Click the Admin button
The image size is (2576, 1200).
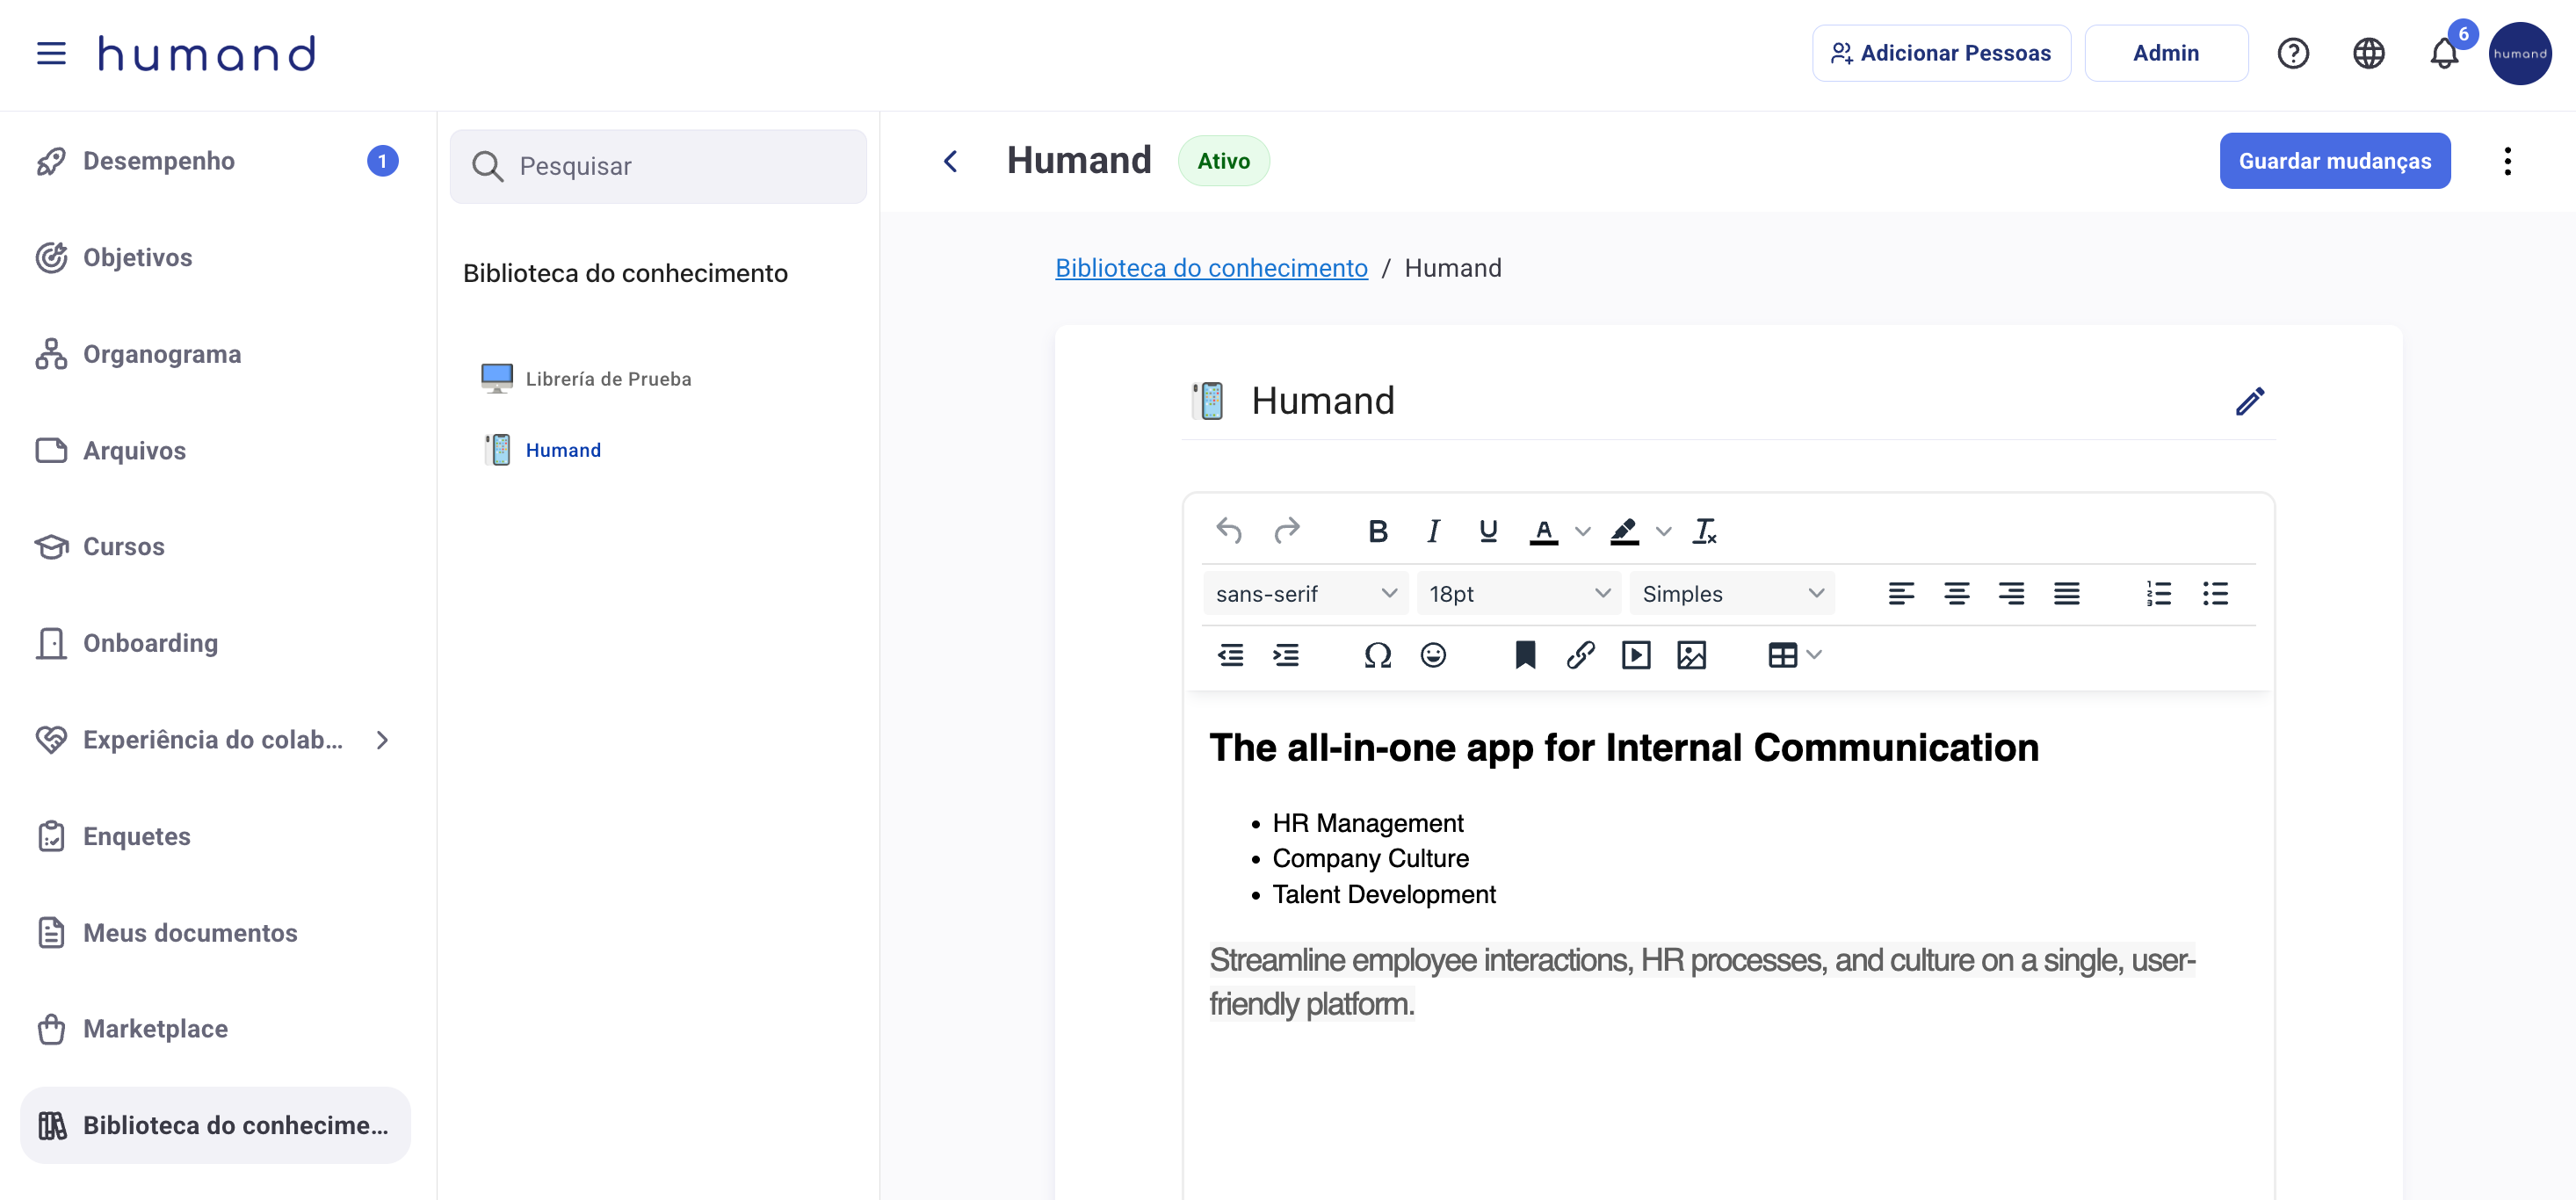pos(2165,53)
